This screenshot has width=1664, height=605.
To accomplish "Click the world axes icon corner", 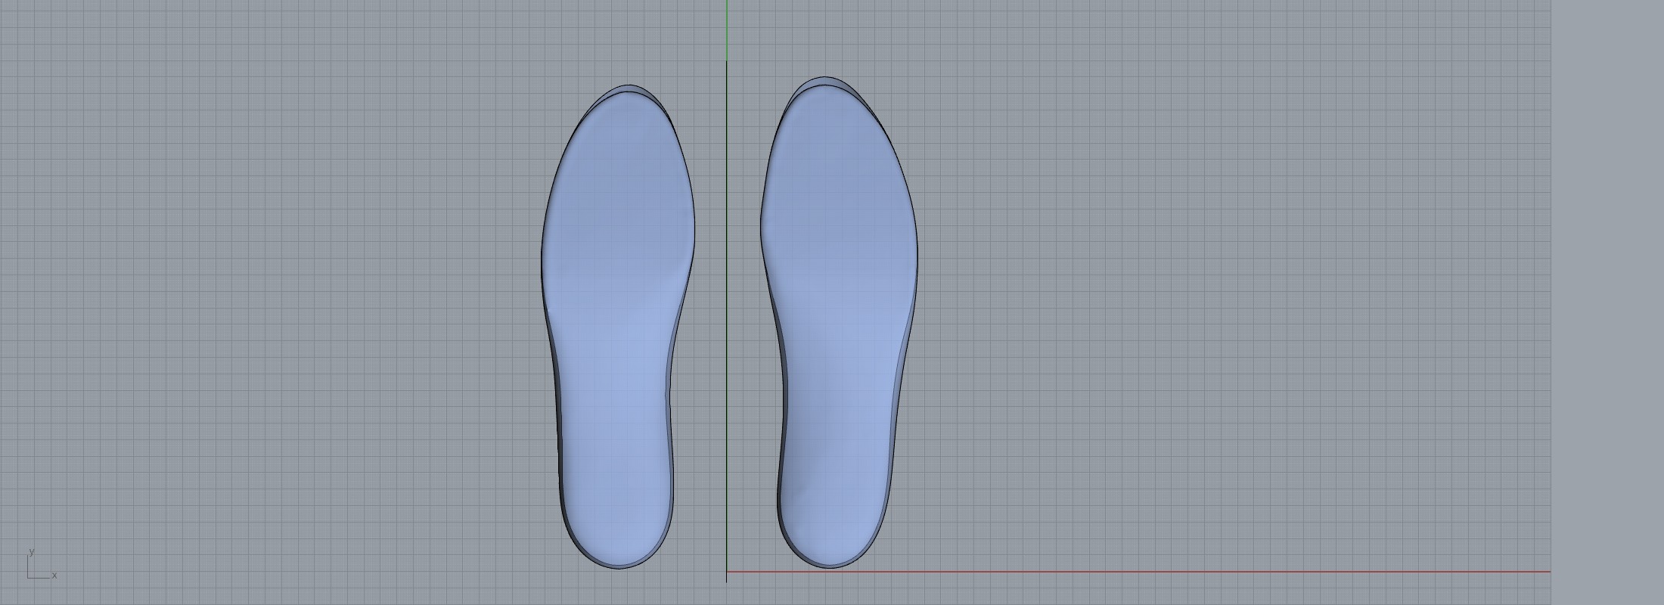I will [29, 578].
